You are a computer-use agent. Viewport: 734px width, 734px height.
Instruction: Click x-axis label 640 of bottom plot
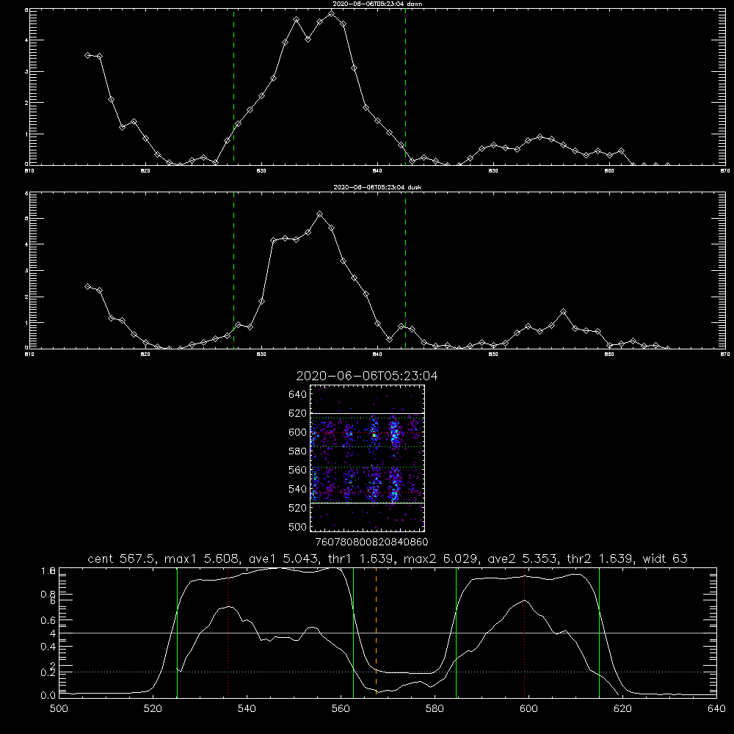716,709
